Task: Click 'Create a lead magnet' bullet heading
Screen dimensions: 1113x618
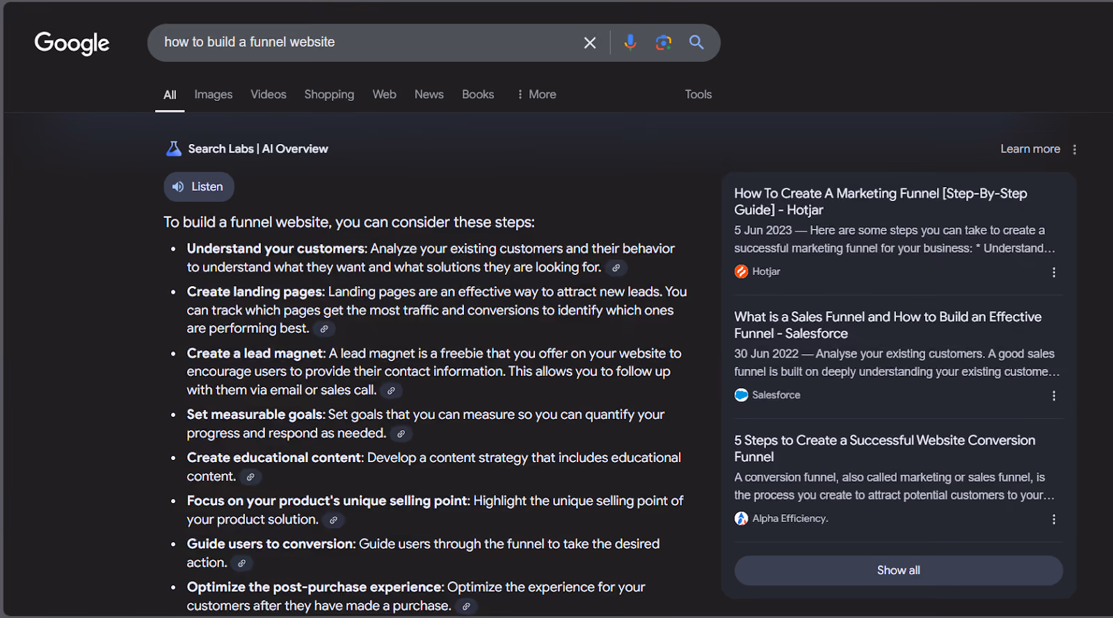Action: pos(255,354)
